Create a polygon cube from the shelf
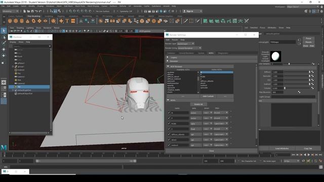The image size is (324, 182). (x=16, y=21)
